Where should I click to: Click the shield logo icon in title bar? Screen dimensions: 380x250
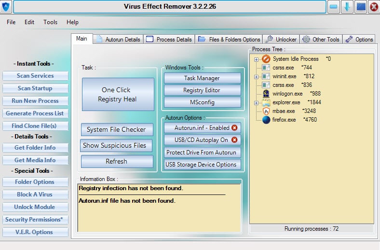click(x=6, y=7)
